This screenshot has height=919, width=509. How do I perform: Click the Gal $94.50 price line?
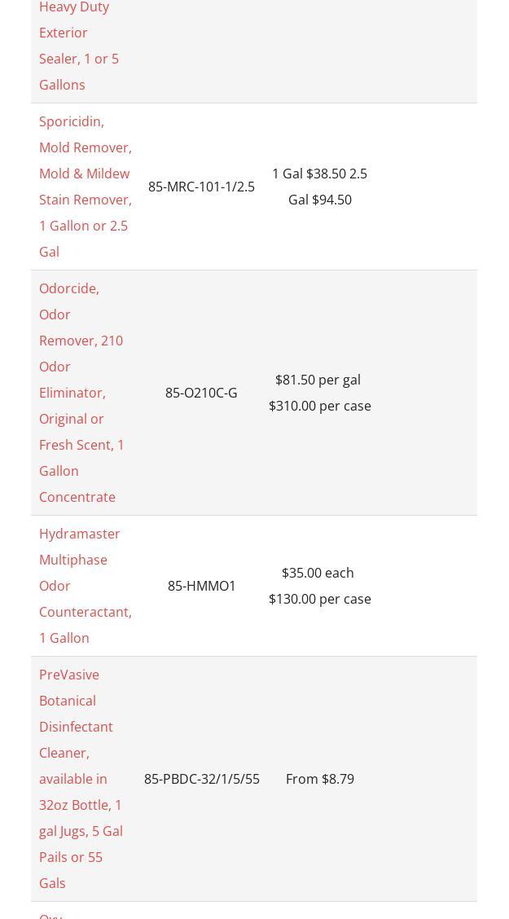coord(320,200)
